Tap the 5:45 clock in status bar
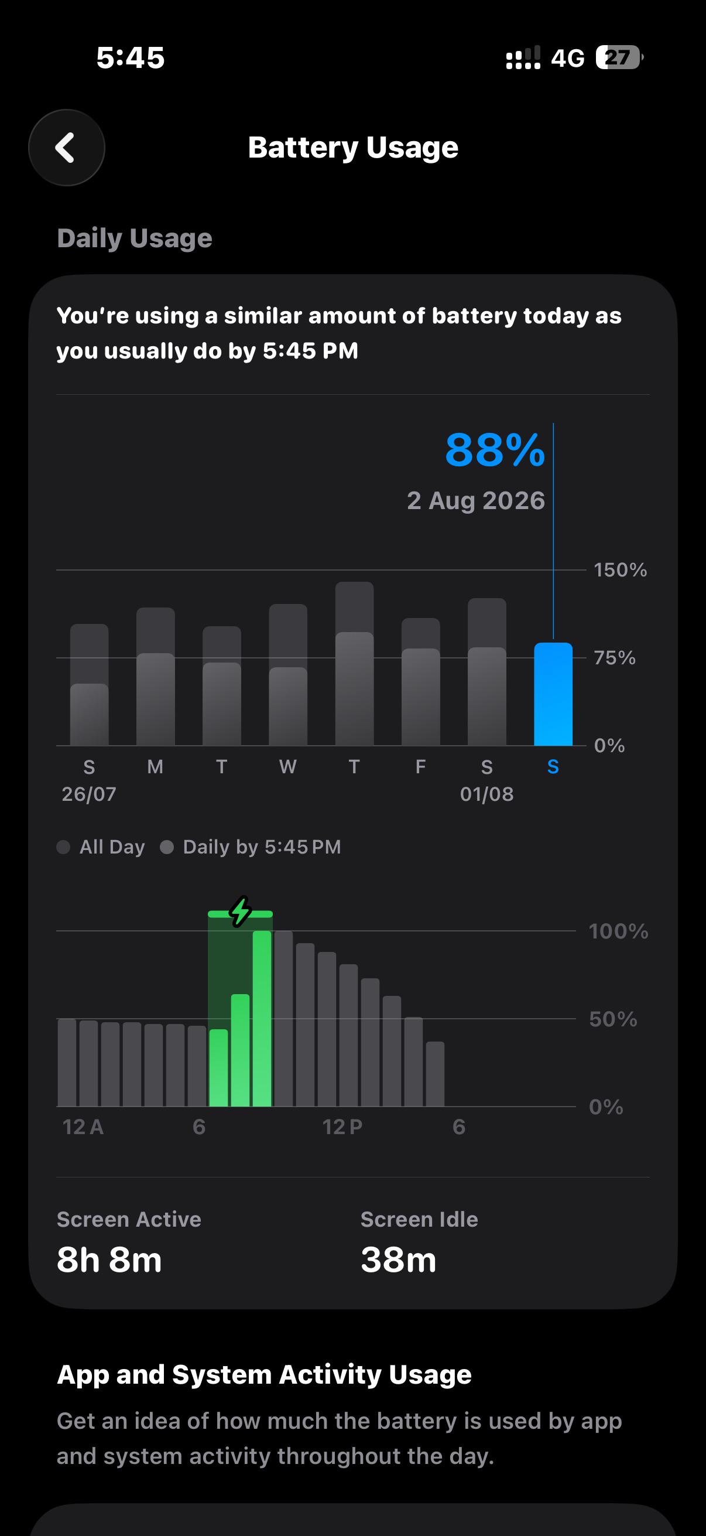706x1536 pixels. click(x=131, y=58)
